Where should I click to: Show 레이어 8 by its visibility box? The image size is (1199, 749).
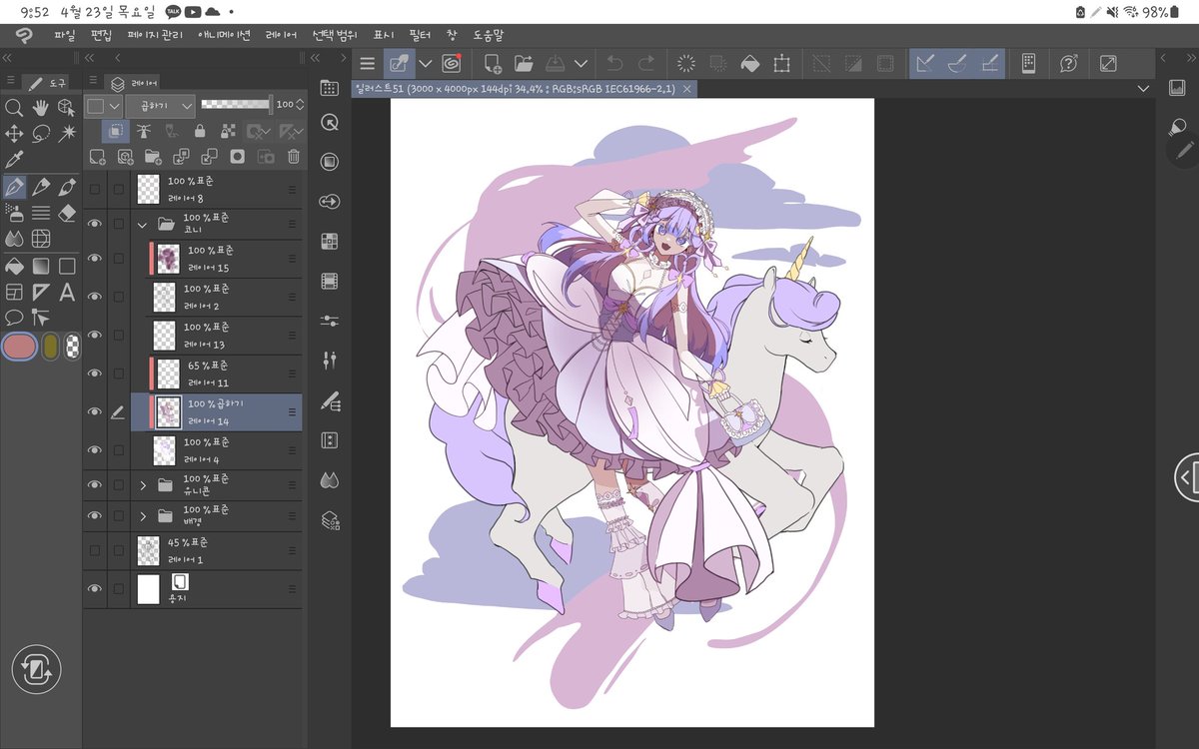tap(95, 189)
